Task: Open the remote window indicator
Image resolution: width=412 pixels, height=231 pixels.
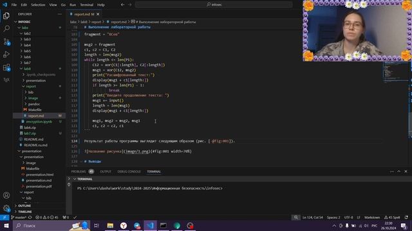Action: (x=5, y=218)
